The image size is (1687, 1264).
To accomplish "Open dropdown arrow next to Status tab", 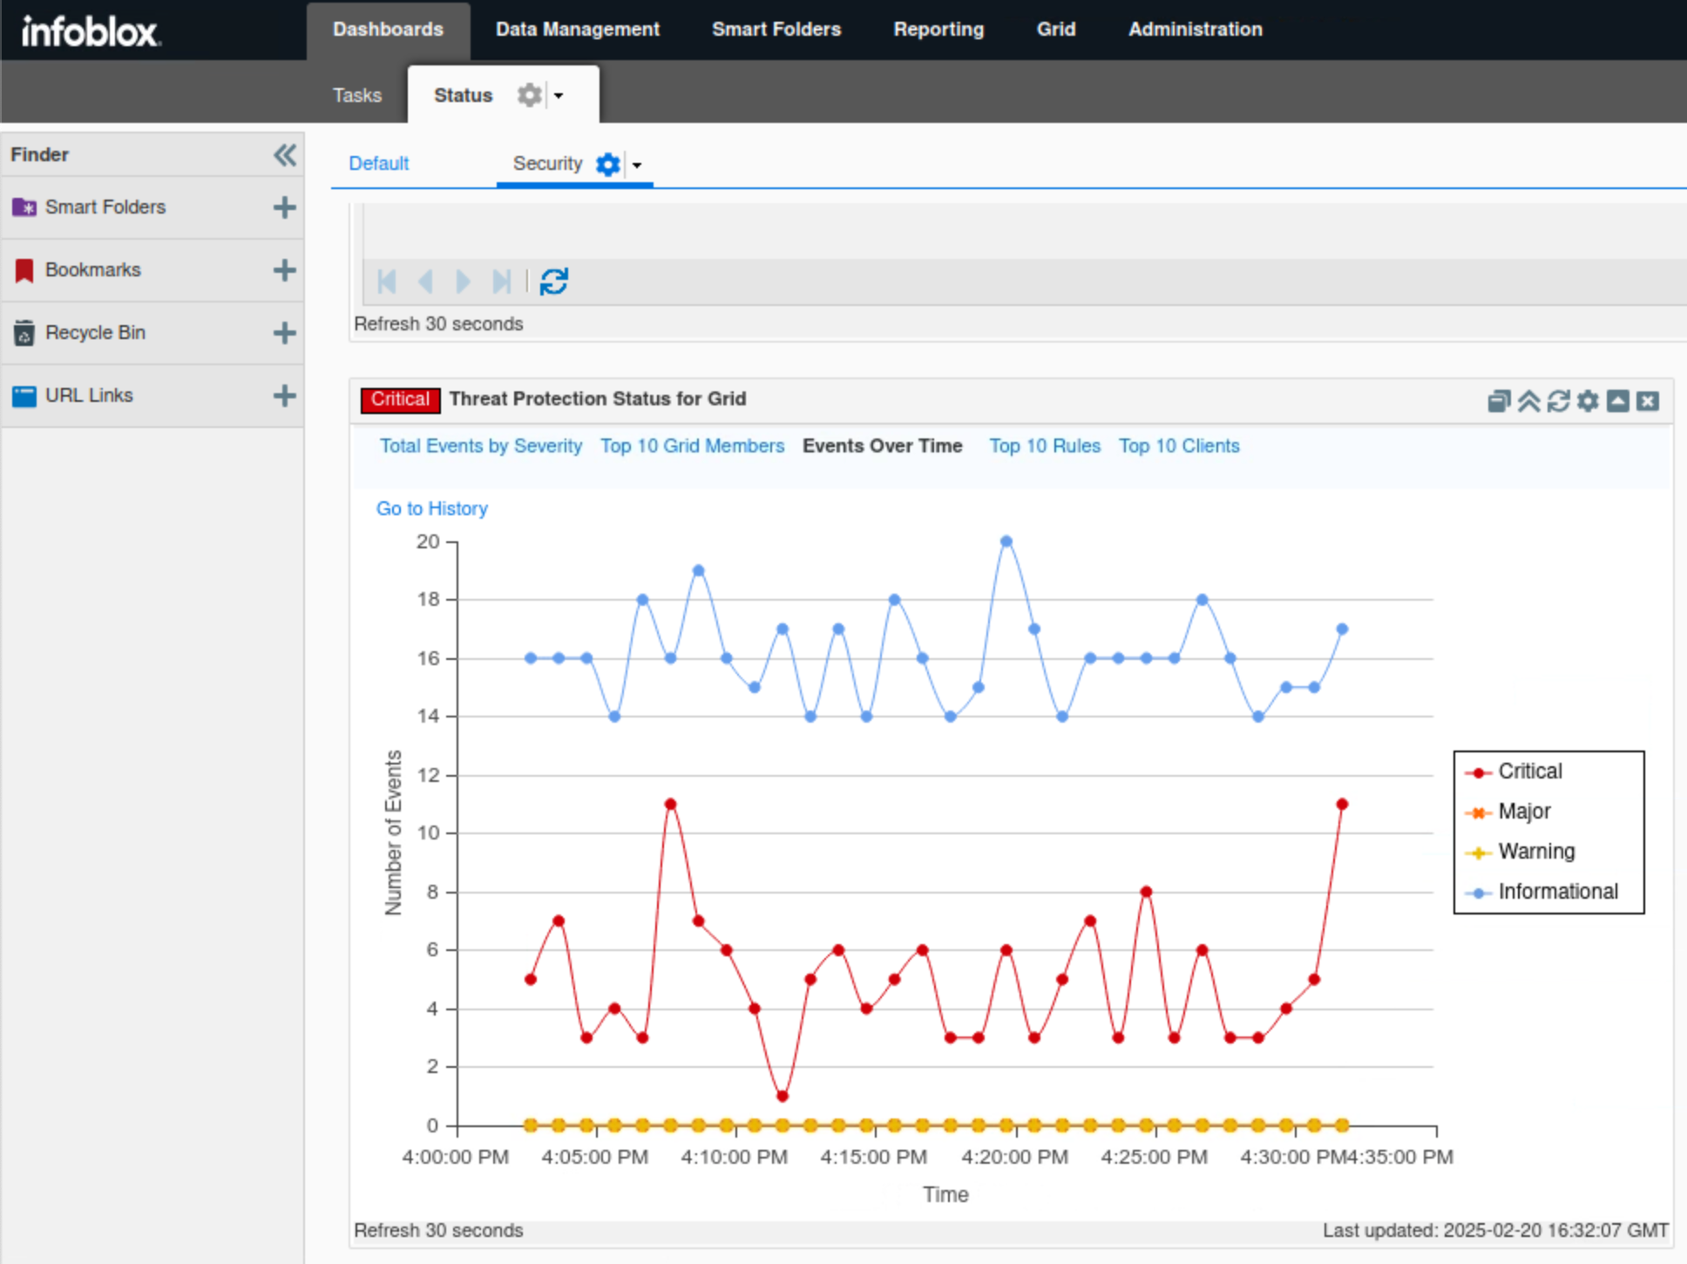I will coord(559,95).
